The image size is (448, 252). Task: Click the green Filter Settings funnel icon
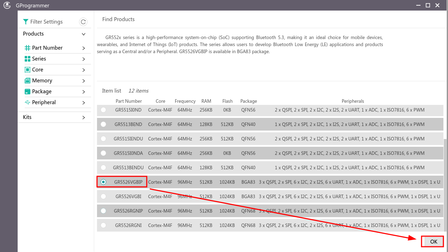click(25, 22)
